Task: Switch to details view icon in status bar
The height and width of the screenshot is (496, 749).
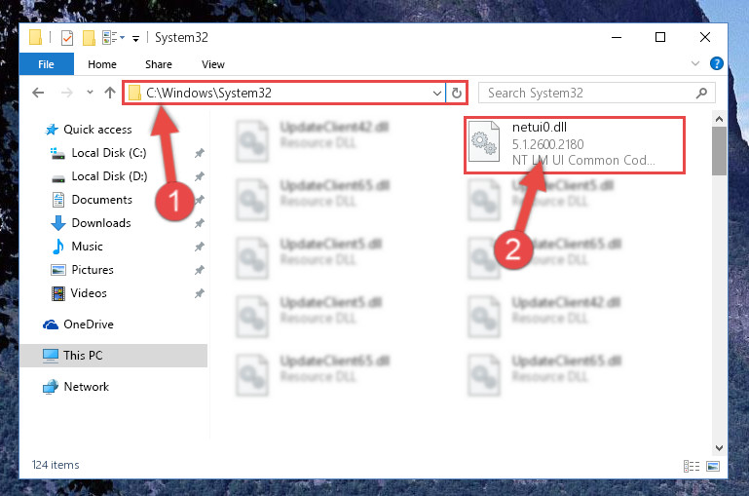Action: pyautogui.click(x=692, y=466)
